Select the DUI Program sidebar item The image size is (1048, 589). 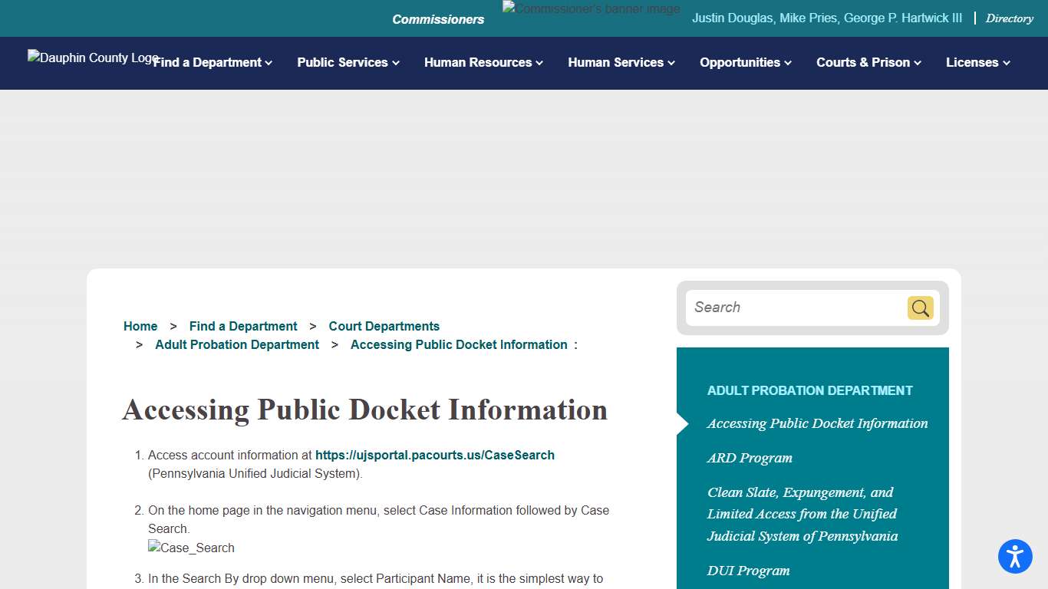[748, 571]
